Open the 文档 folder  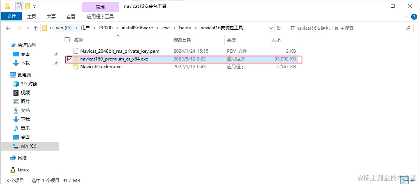pyautogui.click(x=25, y=110)
